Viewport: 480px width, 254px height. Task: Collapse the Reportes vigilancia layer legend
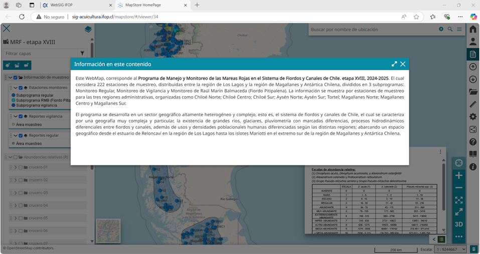[16, 116]
